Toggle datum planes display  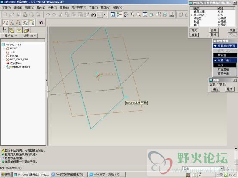[x=6, y=23]
